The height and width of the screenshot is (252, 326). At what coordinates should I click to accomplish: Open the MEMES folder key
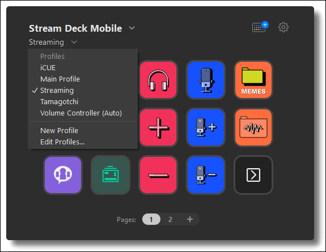[253, 80]
